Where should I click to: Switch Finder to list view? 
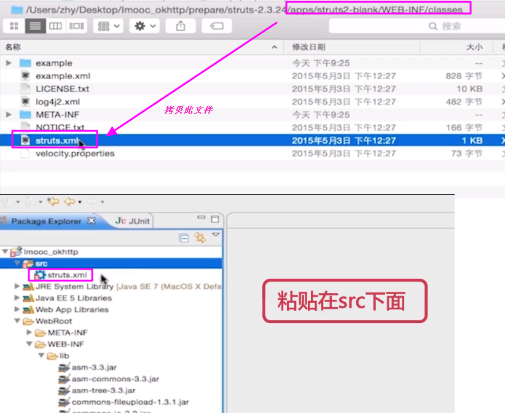[35, 26]
